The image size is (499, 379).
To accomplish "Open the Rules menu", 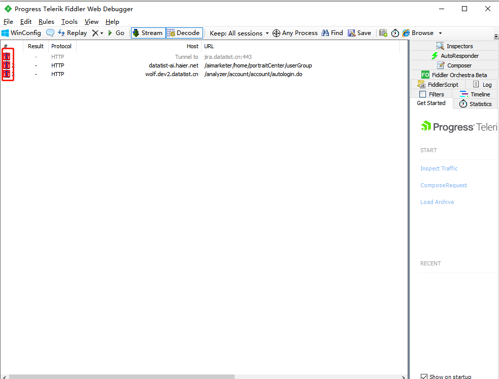I will [x=46, y=22].
